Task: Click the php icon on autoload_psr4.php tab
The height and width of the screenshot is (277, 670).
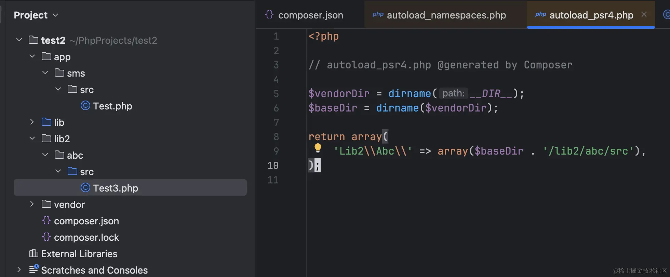Action: 541,14
